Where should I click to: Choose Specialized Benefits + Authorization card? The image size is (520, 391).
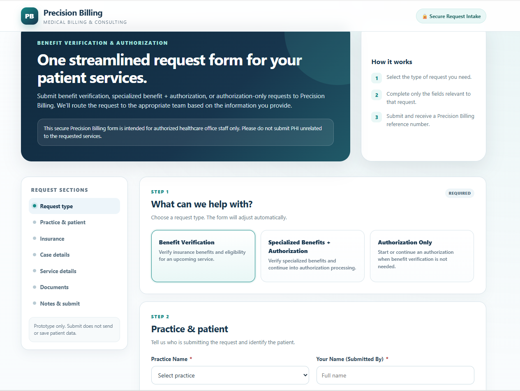click(312, 256)
